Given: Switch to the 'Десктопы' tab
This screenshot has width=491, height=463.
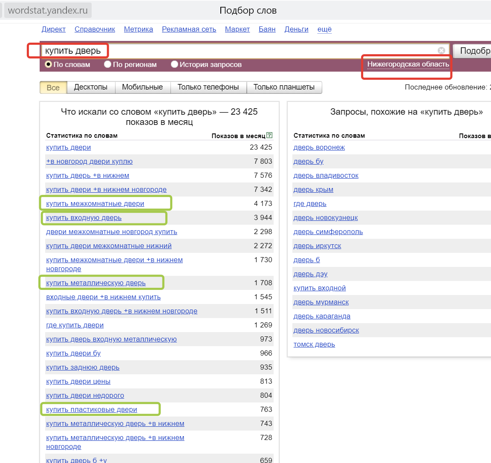Looking at the screenshot, I should click(x=91, y=87).
